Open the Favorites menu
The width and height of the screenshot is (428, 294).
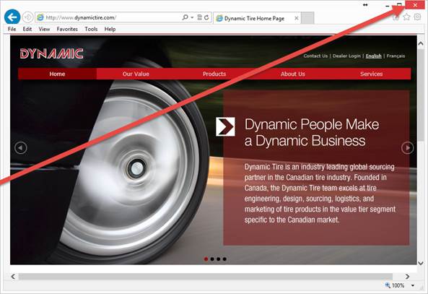point(67,29)
